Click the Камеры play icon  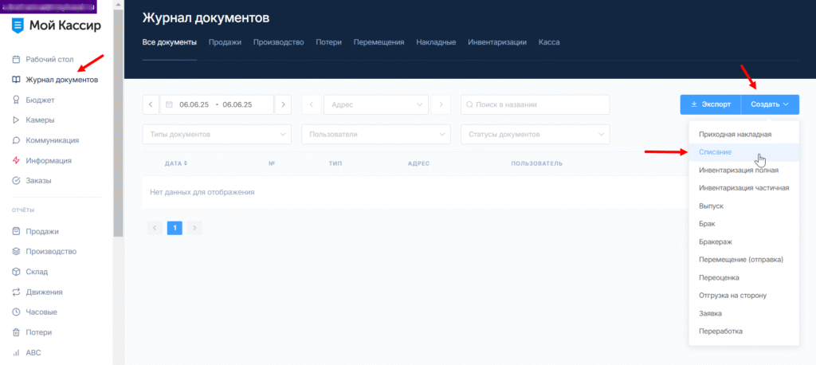(x=16, y=120)
